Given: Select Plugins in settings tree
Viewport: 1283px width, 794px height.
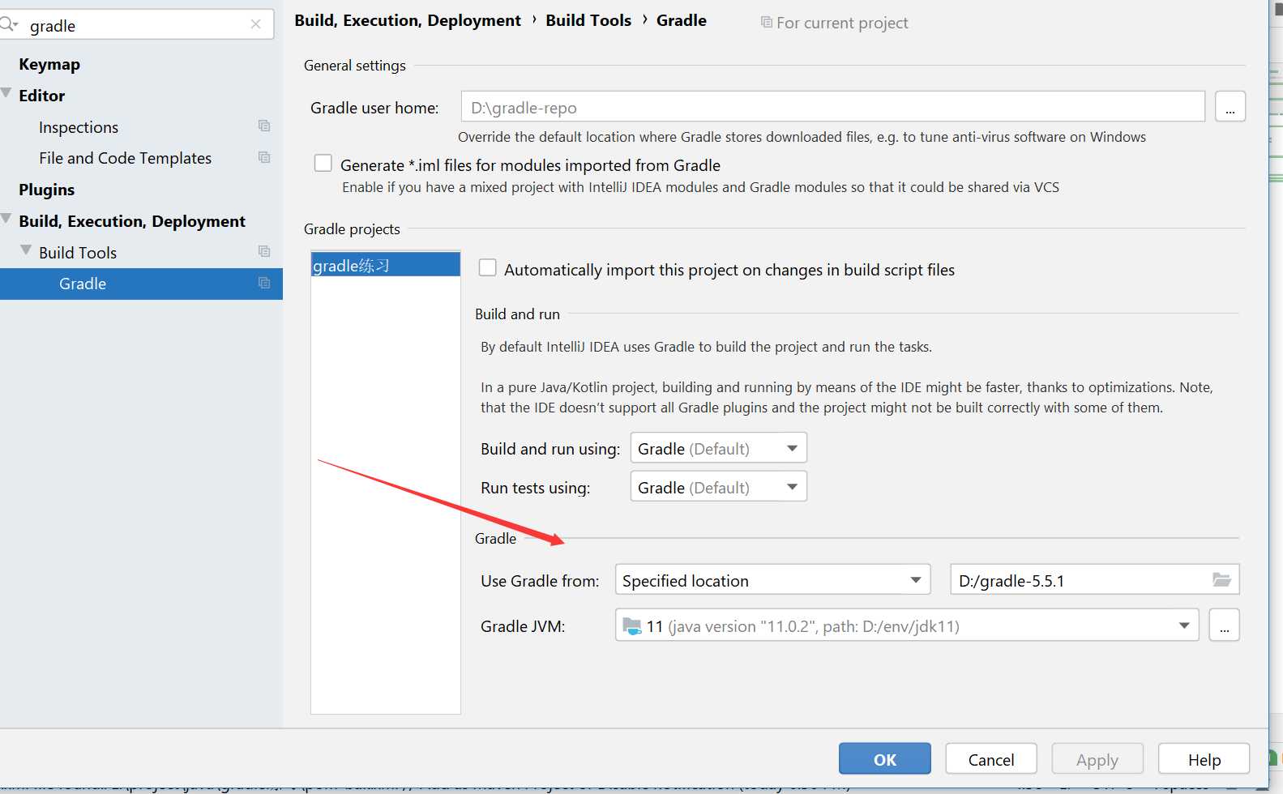Looking at the screenshot, I should [x=47, y=190].
